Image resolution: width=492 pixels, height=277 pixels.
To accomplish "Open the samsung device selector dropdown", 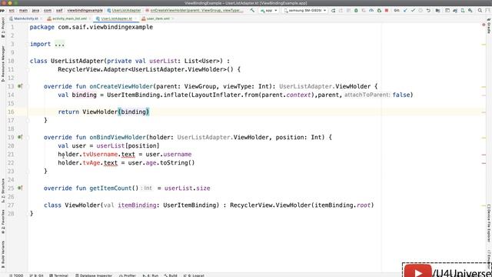I will click(305, 10).
